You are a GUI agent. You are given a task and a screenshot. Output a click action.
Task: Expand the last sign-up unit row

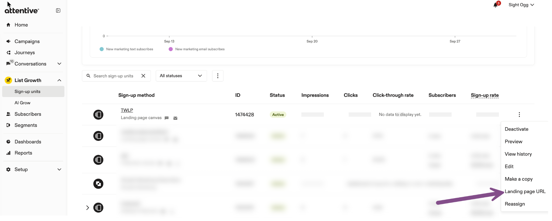click(88, 208)
